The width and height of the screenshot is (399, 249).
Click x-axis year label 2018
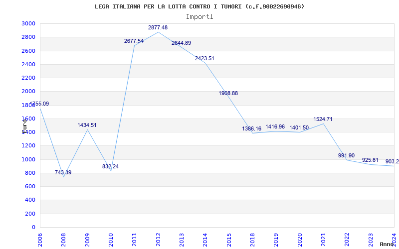(x=252, y=240)
